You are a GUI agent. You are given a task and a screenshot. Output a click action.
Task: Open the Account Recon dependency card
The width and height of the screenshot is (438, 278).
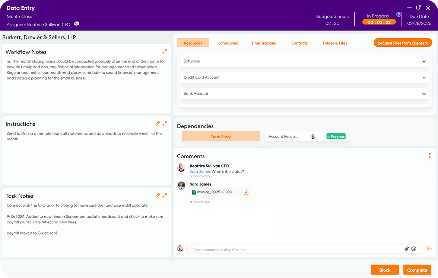tap(307, 136)
